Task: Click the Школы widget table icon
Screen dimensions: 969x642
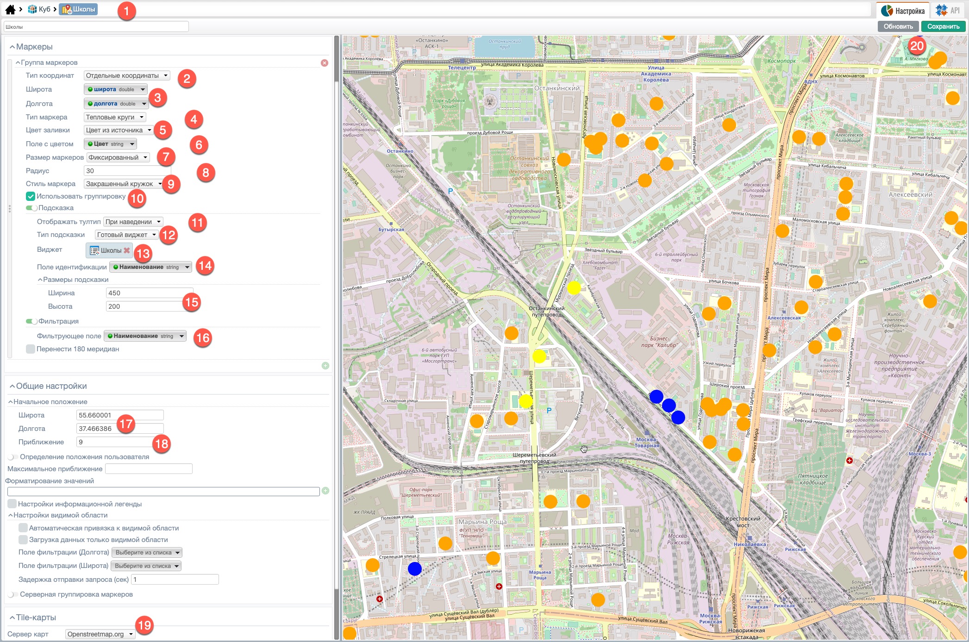Action: tap(94, 250)
